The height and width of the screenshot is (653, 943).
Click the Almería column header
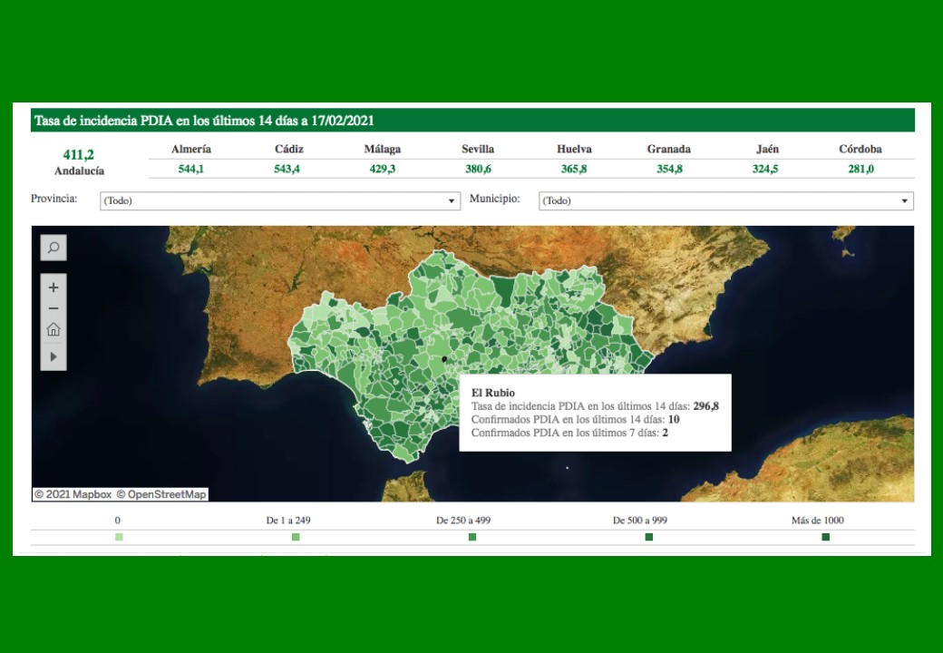tap(191, 149)
